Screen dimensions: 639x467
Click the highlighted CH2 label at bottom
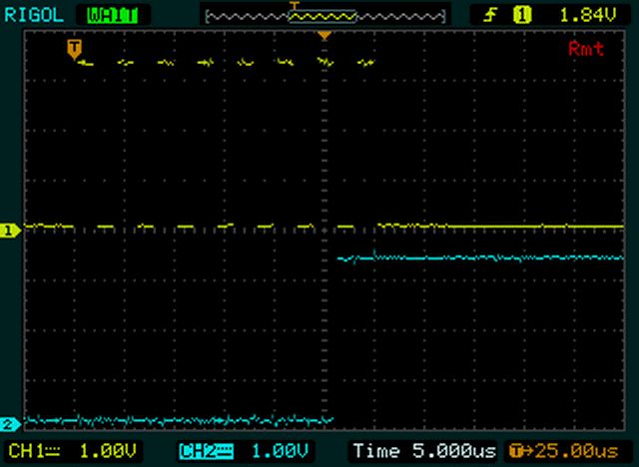pos(207,451)
